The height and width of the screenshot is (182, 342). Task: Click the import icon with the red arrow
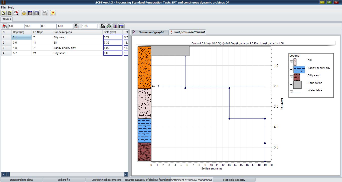(x=5, y=26)
